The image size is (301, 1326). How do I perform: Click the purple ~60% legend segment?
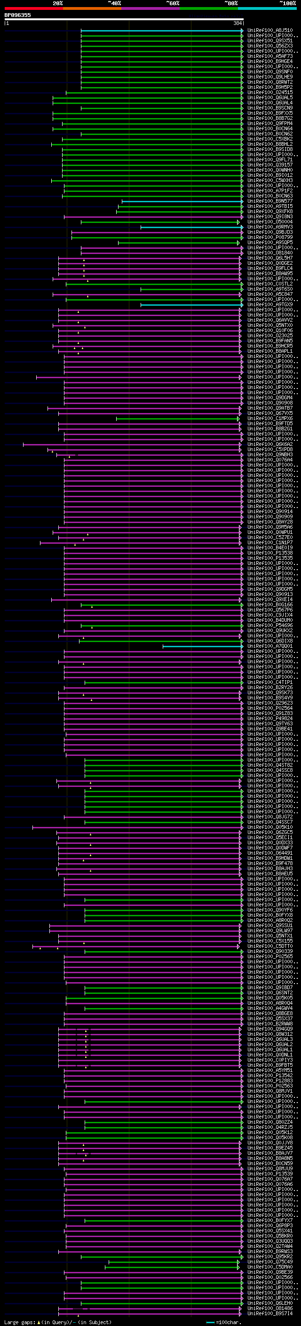click(x=151, y=8)
